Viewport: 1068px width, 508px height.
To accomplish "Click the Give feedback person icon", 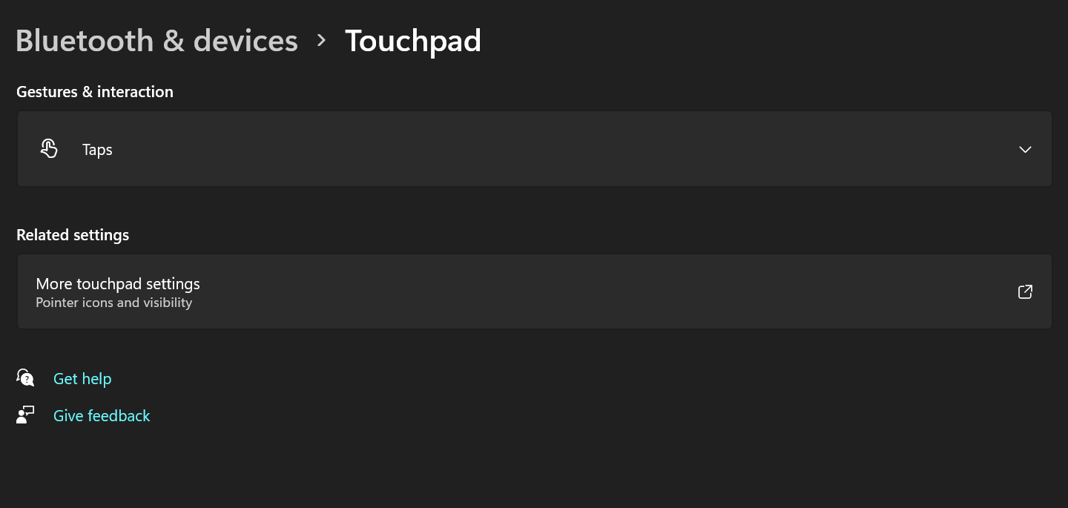I will (x=25, y=415).
